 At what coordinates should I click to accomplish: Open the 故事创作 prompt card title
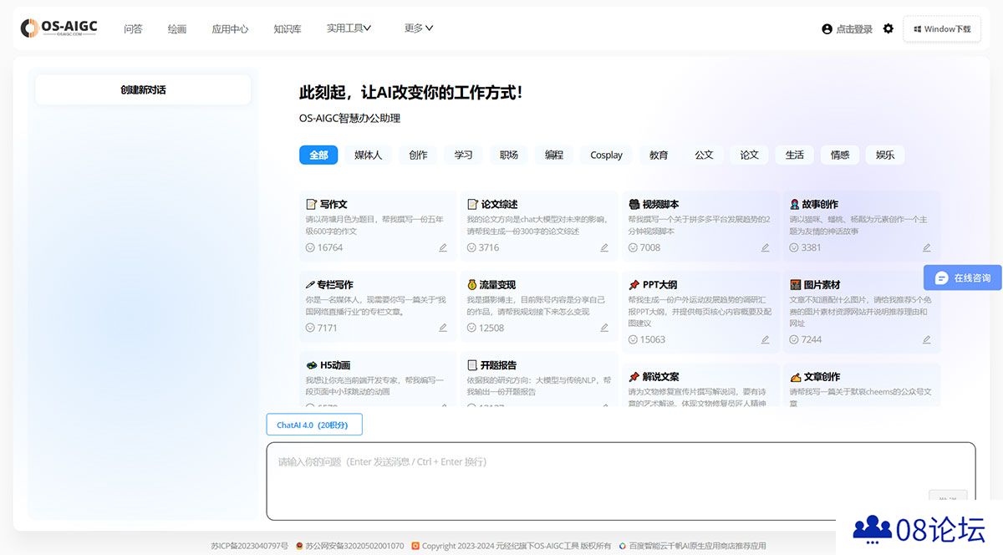(820, 204)
